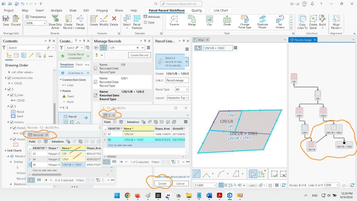Open the notifications bell icon
The image size is (357, 201).
[x=312, y=4]
